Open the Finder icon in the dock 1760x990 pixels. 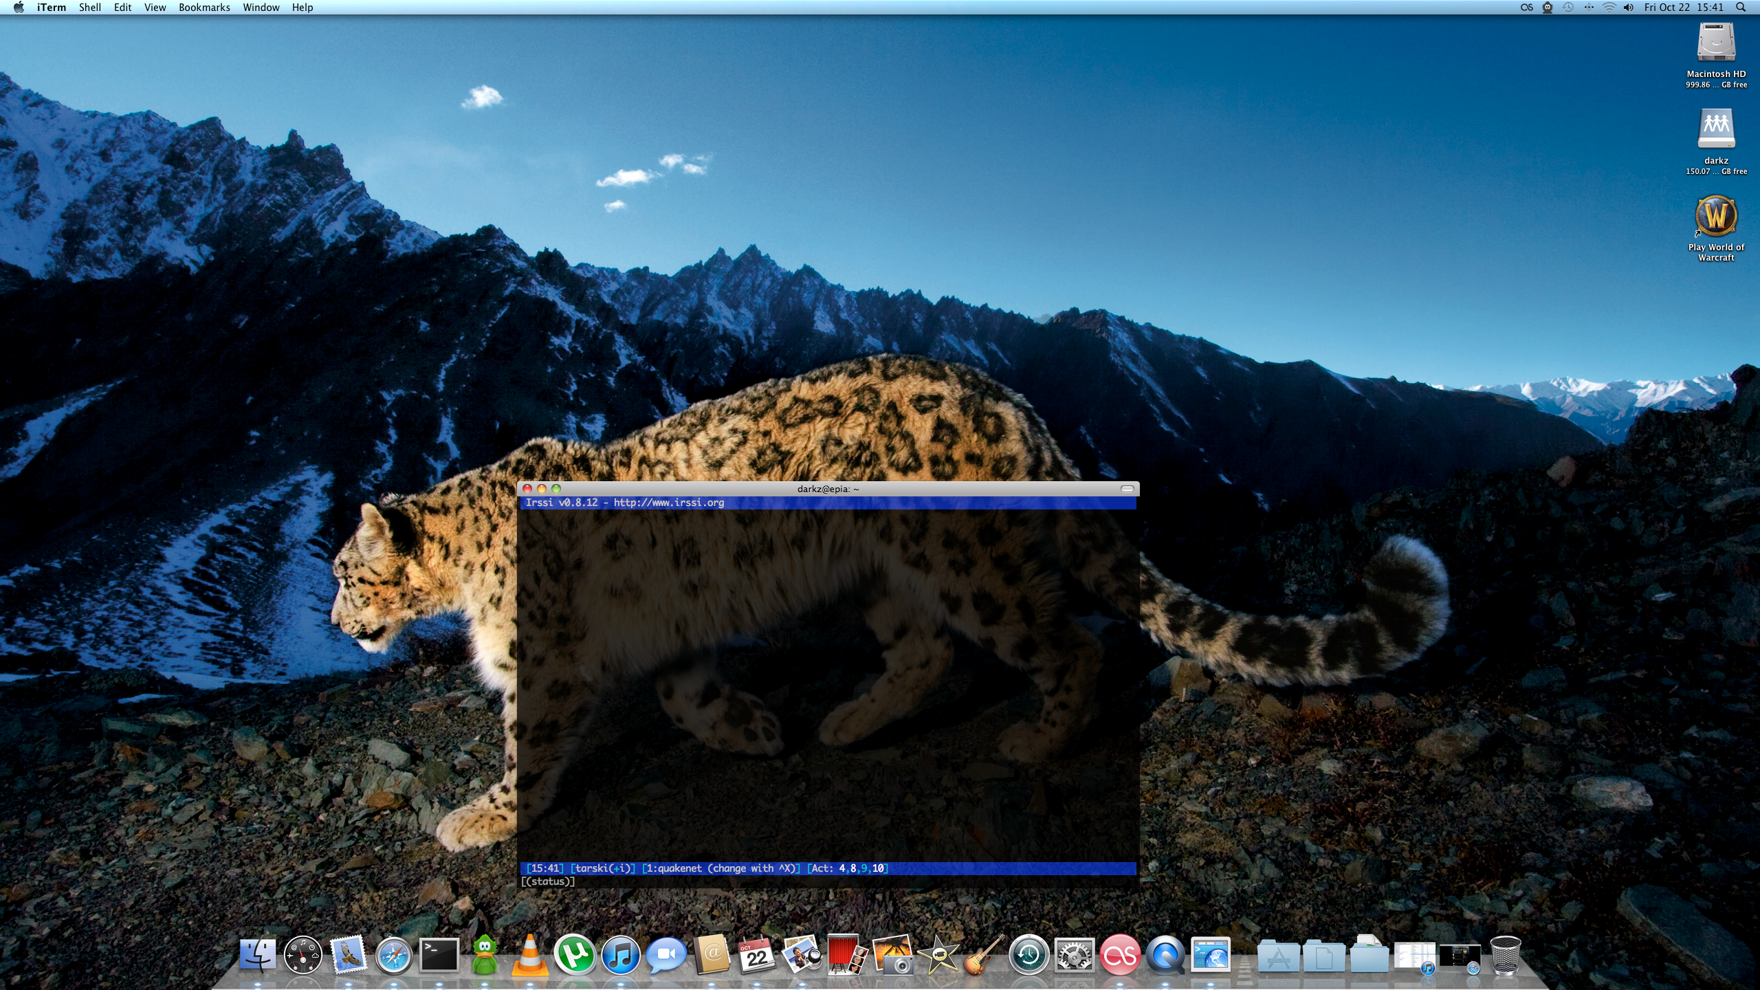pyautogui.click(x=258, y=955)
